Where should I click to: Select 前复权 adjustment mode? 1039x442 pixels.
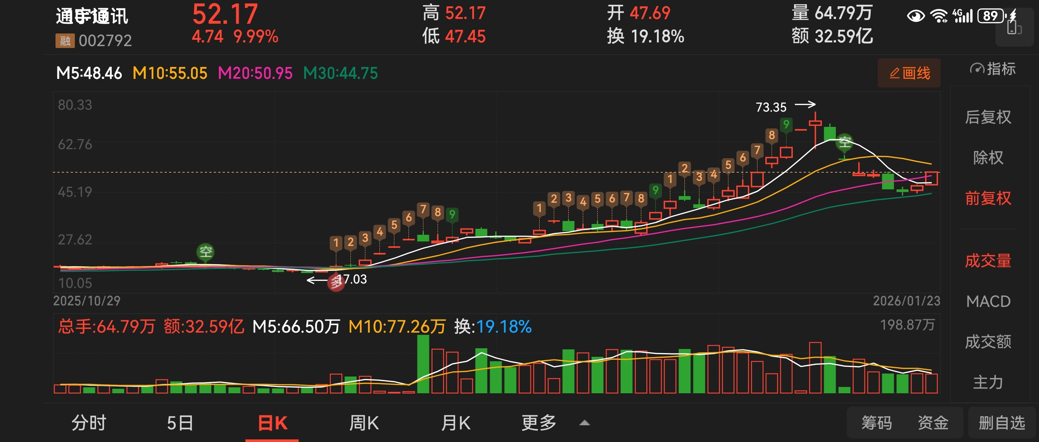point(988,198)
